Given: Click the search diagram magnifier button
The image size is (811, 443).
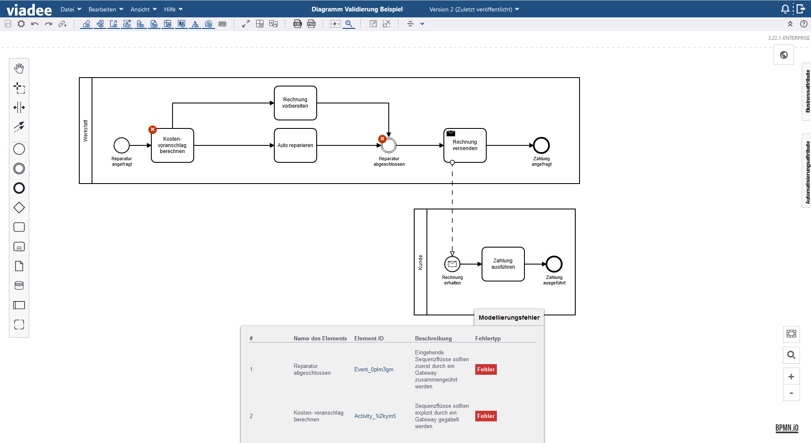Looking at the screenshot, I should (x=791, y=355).
